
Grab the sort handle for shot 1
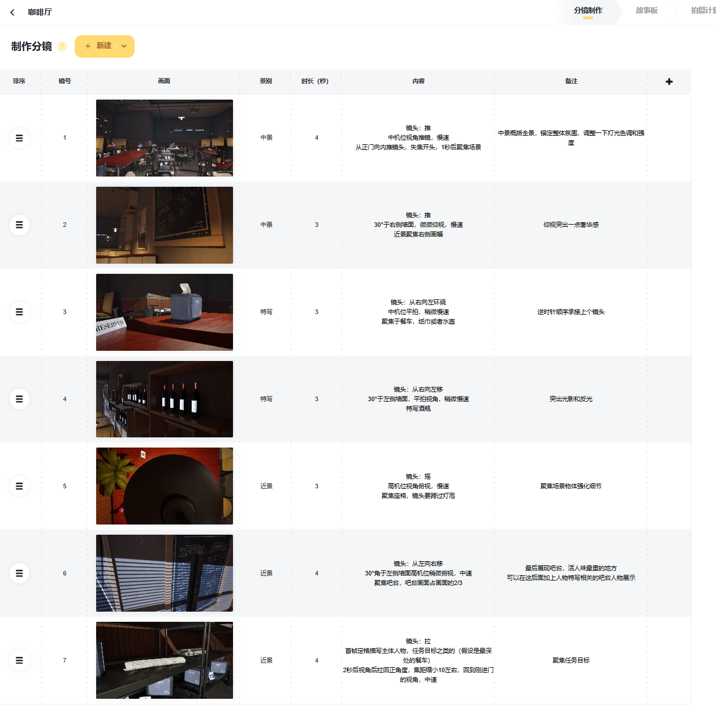(x=19, y=138)
